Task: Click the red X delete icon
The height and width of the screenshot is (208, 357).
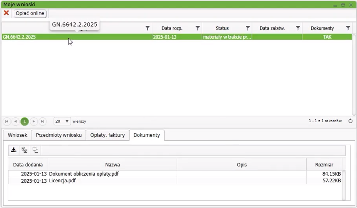Action: click(6, 13)
